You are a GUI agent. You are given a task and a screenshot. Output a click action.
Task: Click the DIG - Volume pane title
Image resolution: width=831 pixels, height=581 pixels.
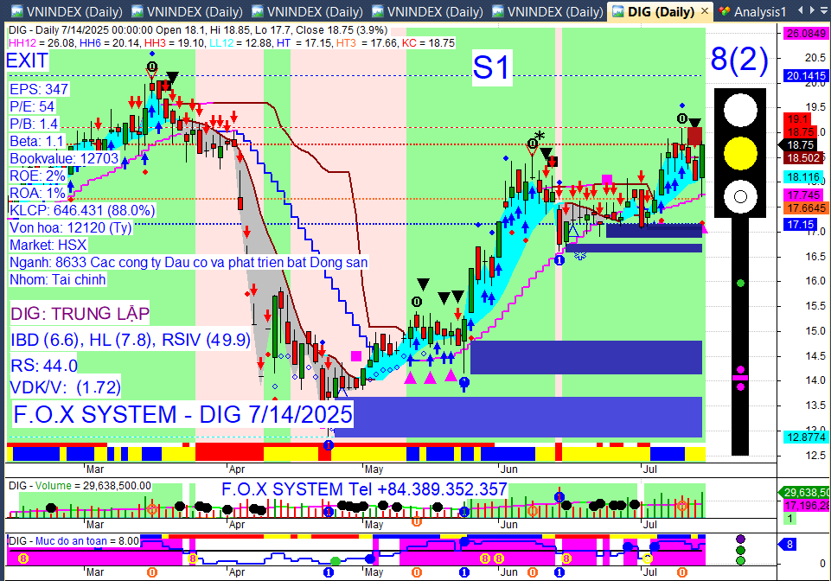pos(80,486)
